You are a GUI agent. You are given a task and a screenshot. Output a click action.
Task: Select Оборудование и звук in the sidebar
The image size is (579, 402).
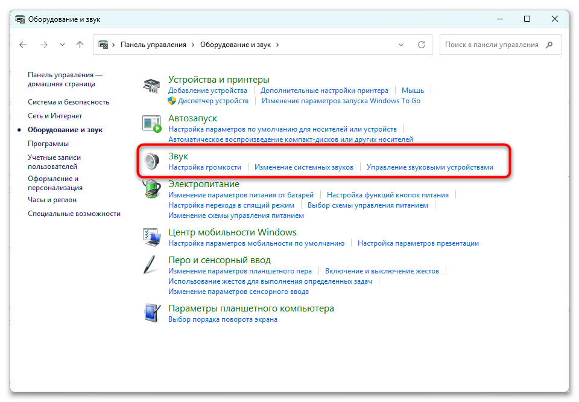coord(65,130)
